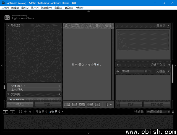Viewport: 177px width, 135px height.
Task: Select the 属性 filter tab
Action: [98, 25]
